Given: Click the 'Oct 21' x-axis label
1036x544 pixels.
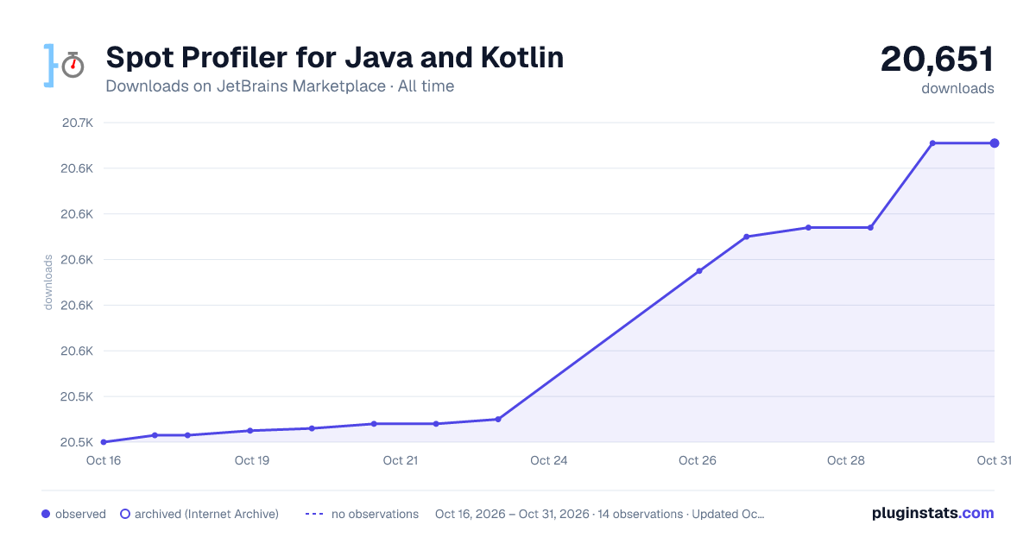Looking at the screenshot, I should coord(401,460).
